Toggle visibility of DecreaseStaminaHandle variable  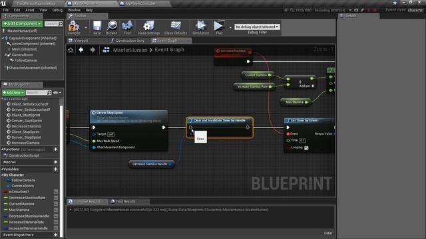pos(56,216)
